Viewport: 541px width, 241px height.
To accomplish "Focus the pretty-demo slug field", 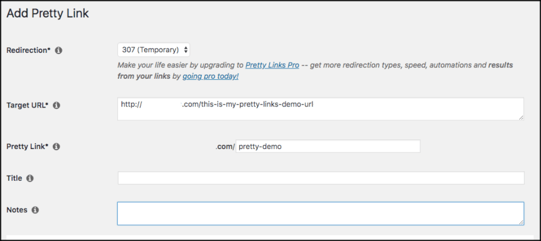I will pos(328,146).
